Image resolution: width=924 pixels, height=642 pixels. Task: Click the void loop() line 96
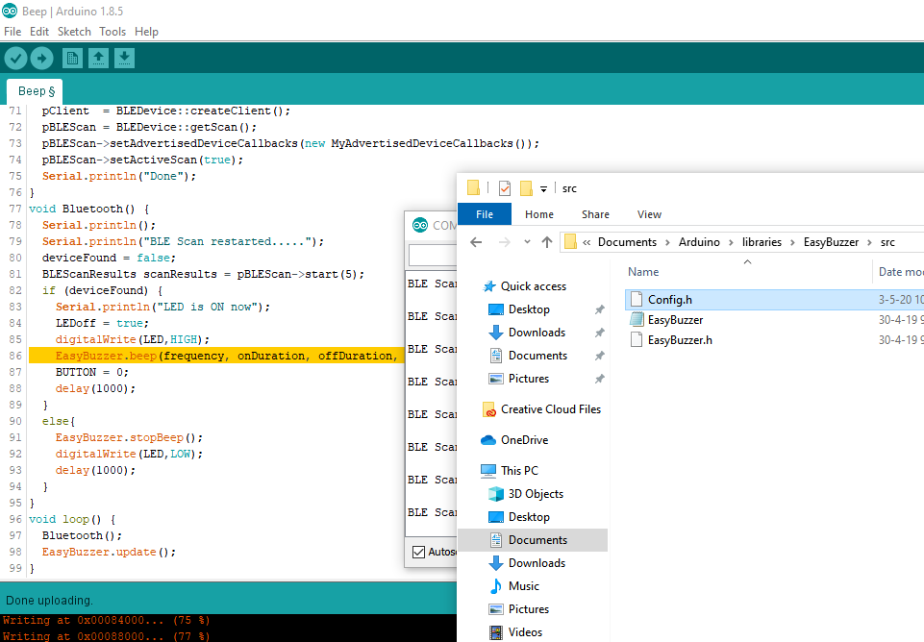[72, 520]
